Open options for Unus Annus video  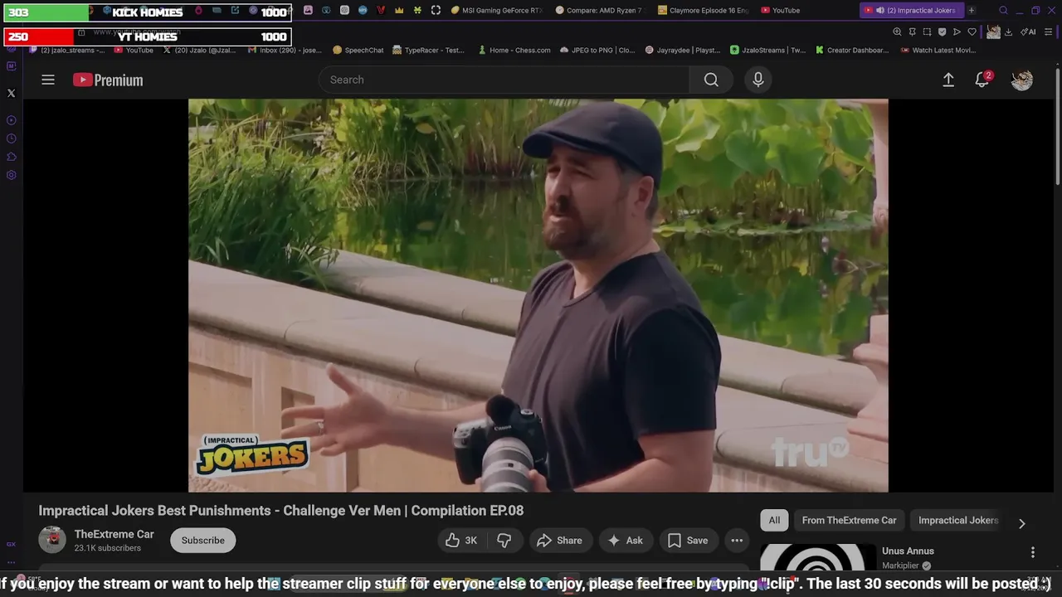(1033, 552)
